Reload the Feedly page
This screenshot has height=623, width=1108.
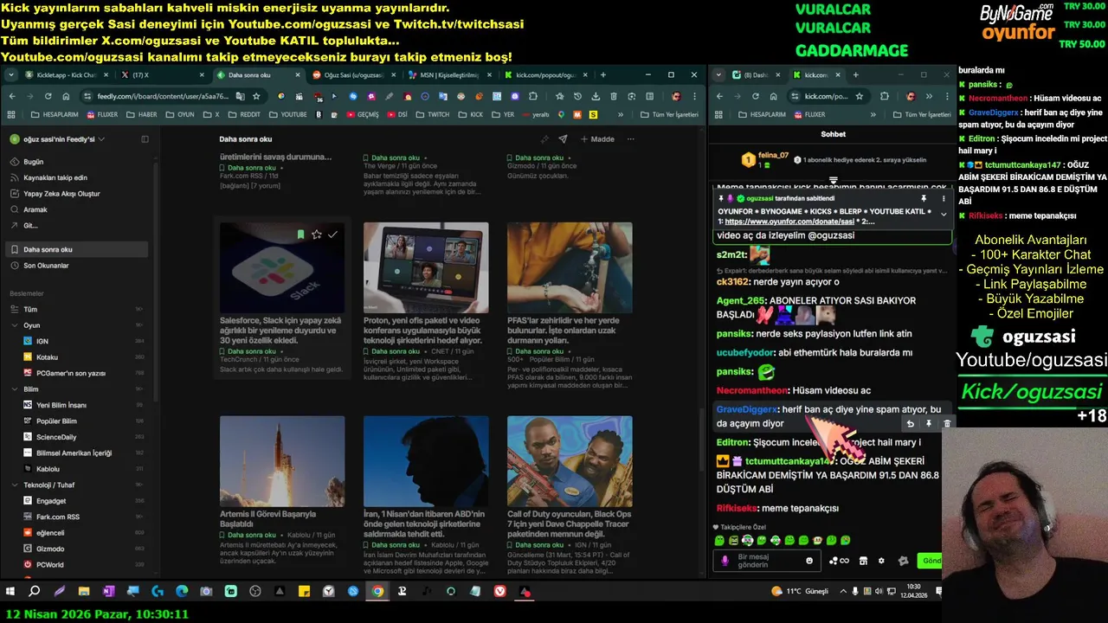click(48, 96)
